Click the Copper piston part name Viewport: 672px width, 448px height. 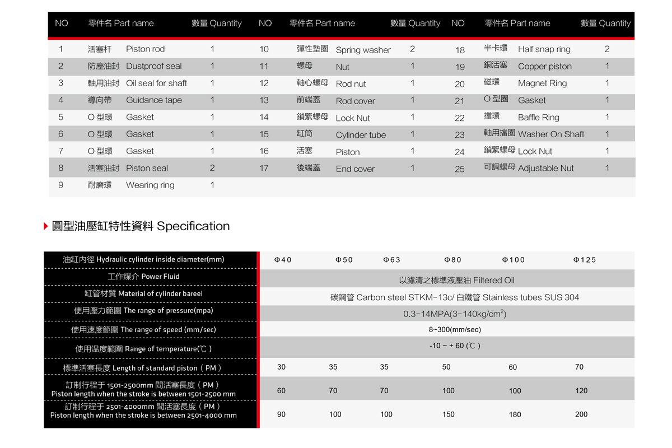[x=544, y=66]
